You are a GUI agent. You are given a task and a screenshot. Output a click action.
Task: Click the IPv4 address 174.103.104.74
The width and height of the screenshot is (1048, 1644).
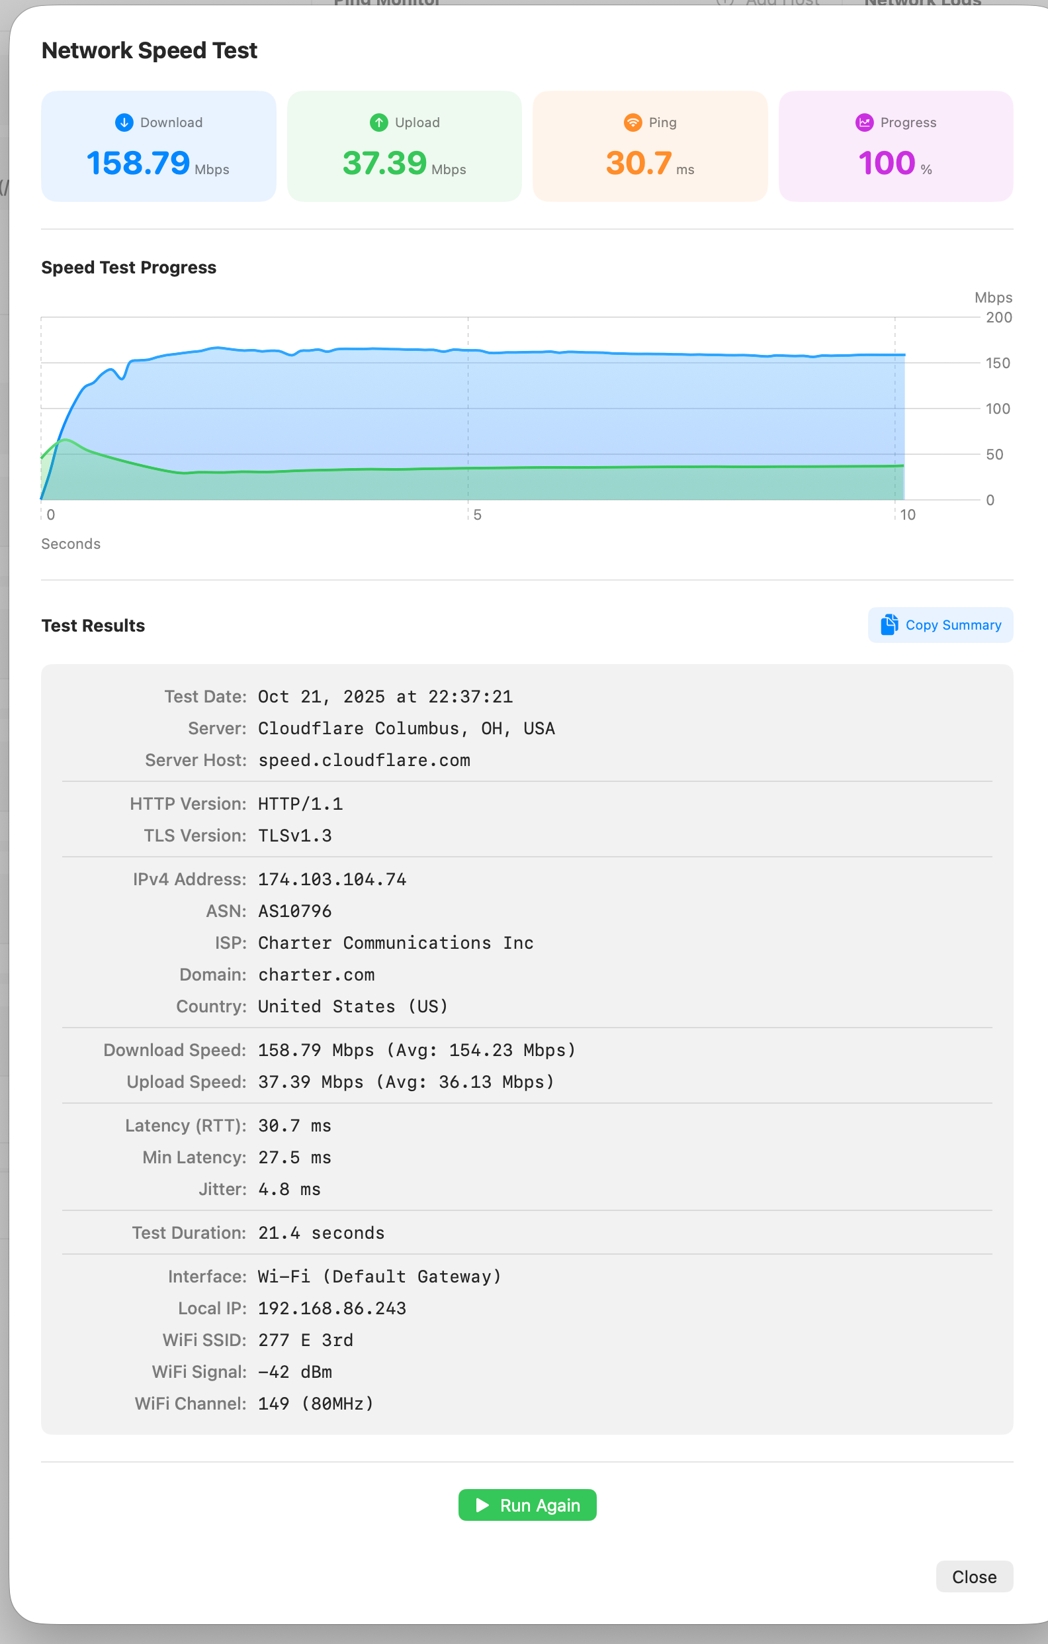point(331,879)
